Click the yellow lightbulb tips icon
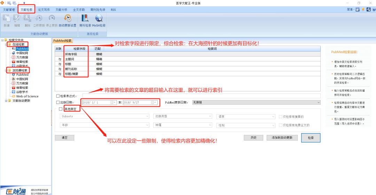Viewport: 376px width, 195px height. click(363, 10)
